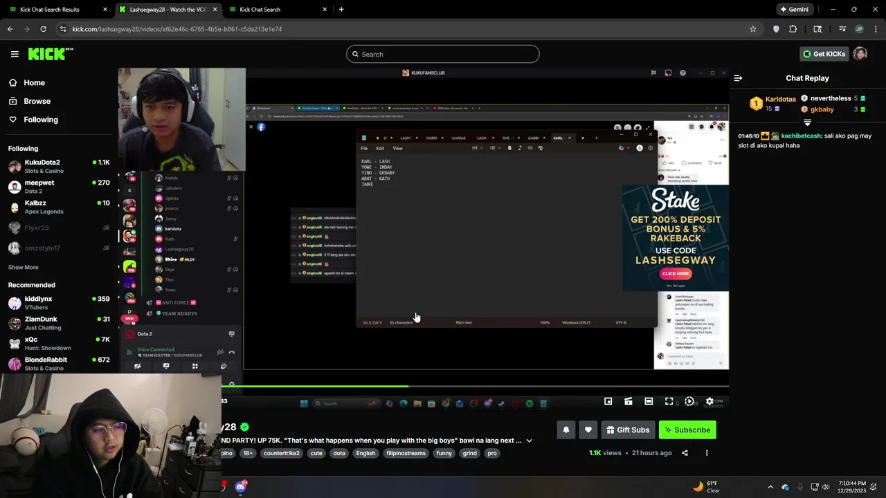Share this video
The height and width of the screenshot is (498, 886).
click(x=685, y=453)
